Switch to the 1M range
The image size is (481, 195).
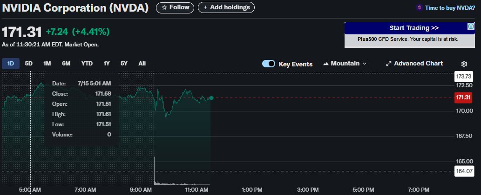pos(47,64)
